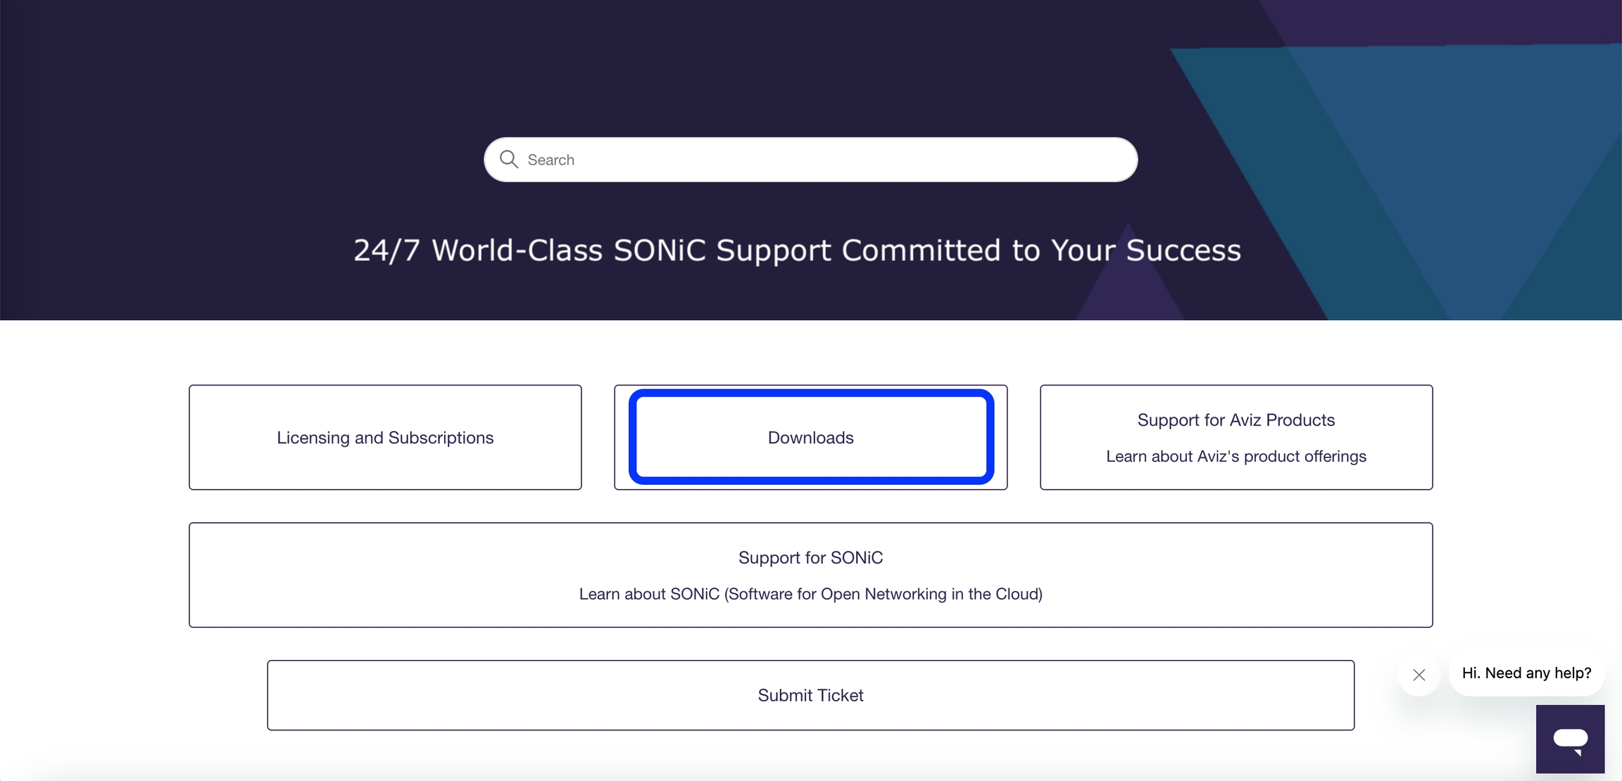
Task: Click the 'Hi. Need any help?' bubble
Action: pyautogui.click(x=1526, y=673)
